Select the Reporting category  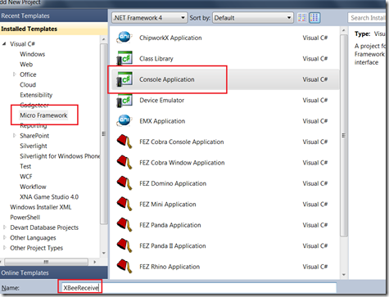tap(34, 126)
